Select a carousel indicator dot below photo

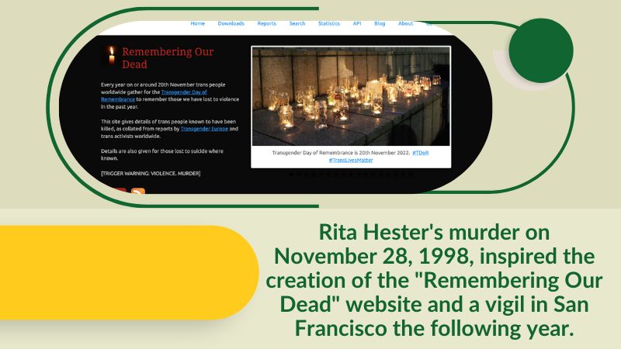click(x=351, y=175)
